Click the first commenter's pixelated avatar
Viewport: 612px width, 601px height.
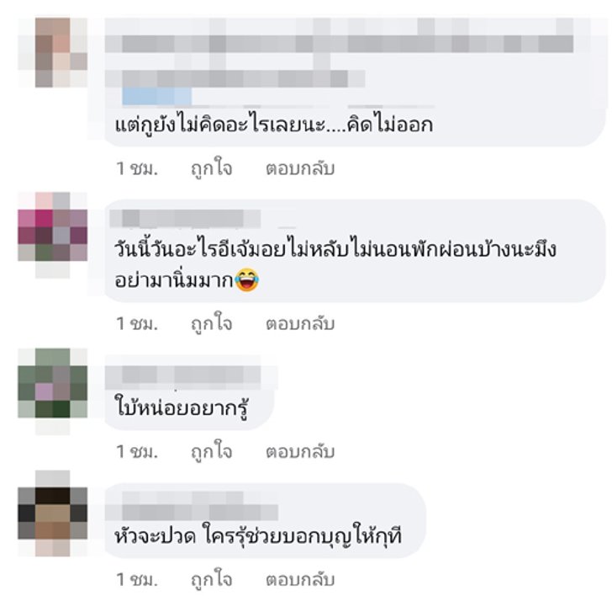click(x=53, y=52)
